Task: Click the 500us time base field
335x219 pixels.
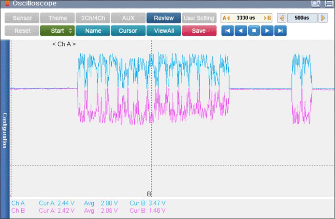Action: pos(302,18)
